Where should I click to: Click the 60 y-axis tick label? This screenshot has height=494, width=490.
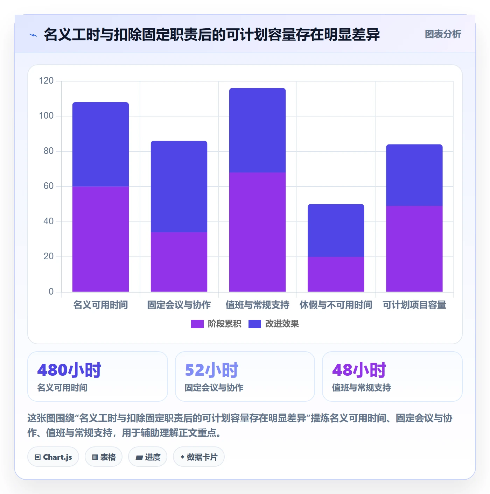tap(49, 186)
